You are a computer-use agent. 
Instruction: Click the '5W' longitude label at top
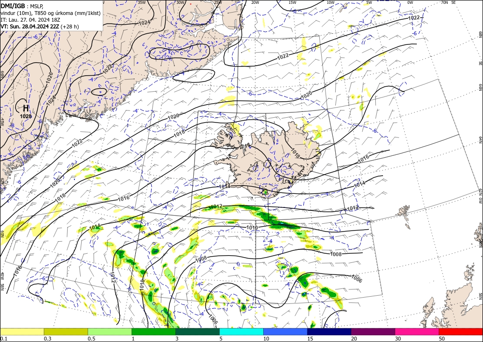(x=369, y=2)
